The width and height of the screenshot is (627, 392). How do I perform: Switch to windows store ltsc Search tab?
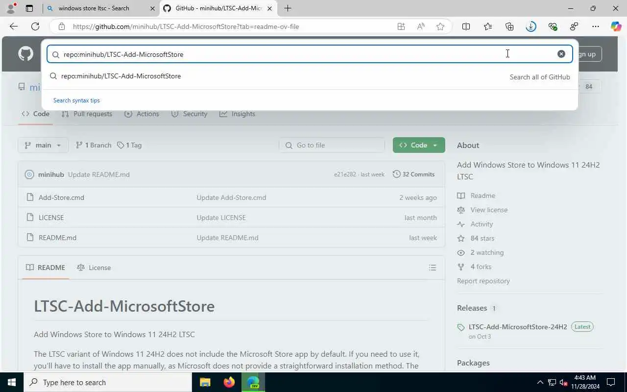[100, 8]
